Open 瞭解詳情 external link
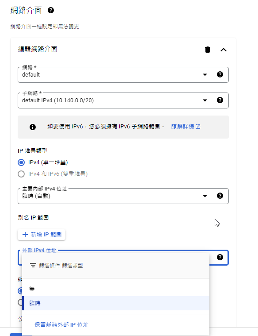The width and height of the screenshot is (258, 336). (x=186, y=127)
